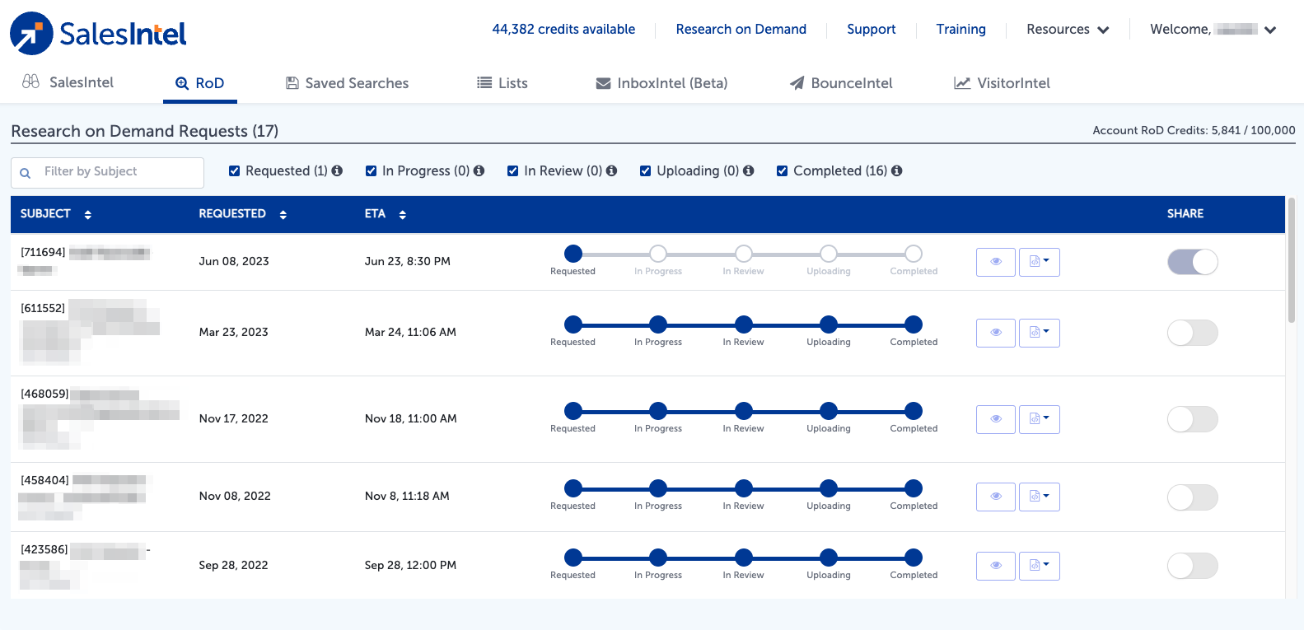Toggle share switch for request 711694

(x=1193, y=262)
